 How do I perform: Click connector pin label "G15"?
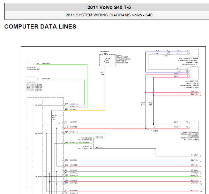[67, 127]
